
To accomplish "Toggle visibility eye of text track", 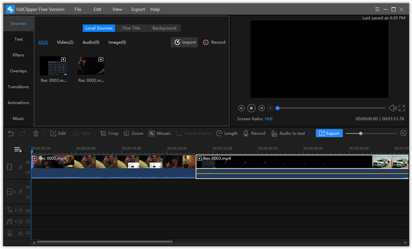I will click(27, 211).
